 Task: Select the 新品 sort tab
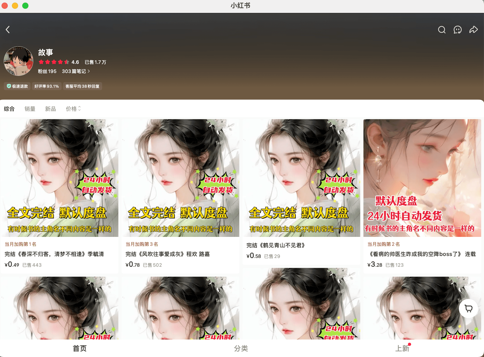[50, 109]
